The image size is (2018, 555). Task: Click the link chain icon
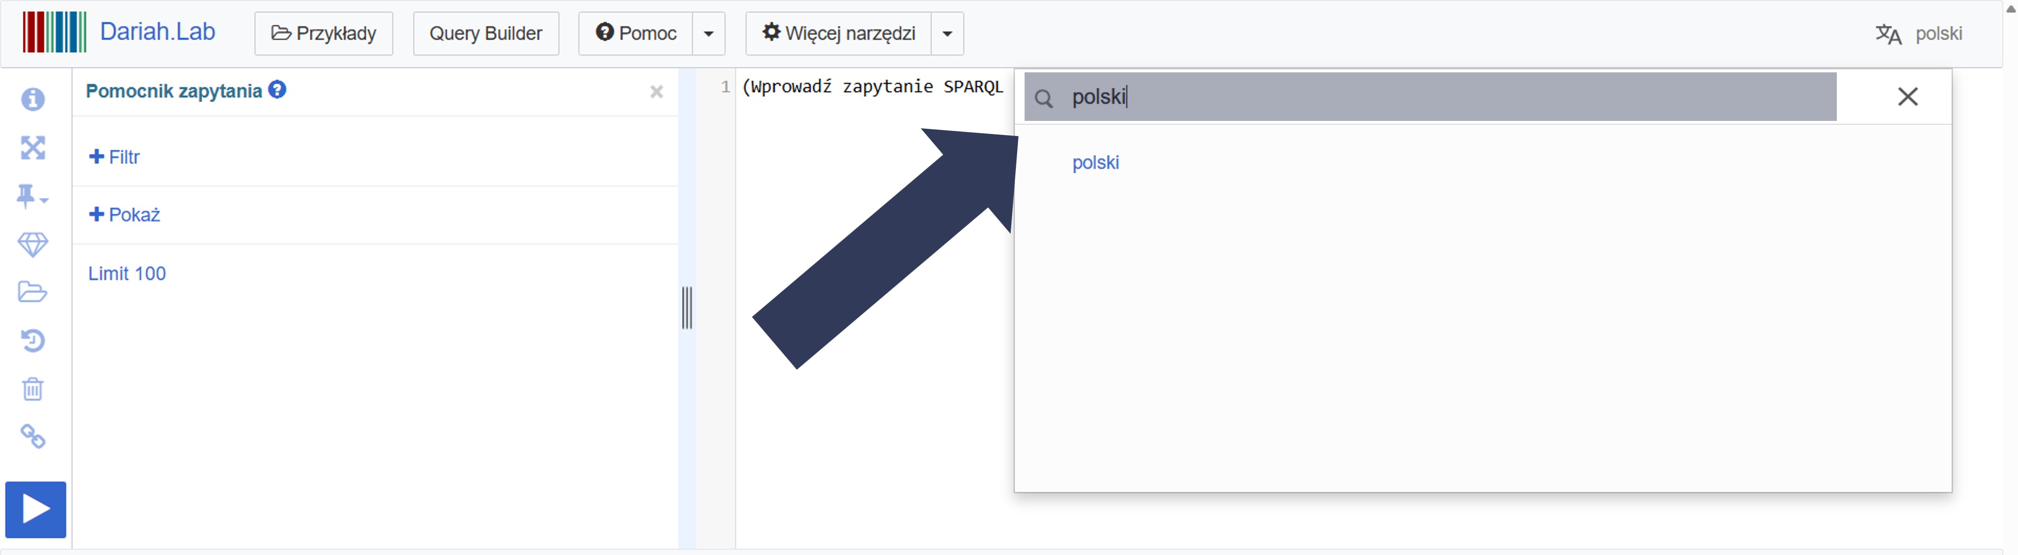click(32, 436)
